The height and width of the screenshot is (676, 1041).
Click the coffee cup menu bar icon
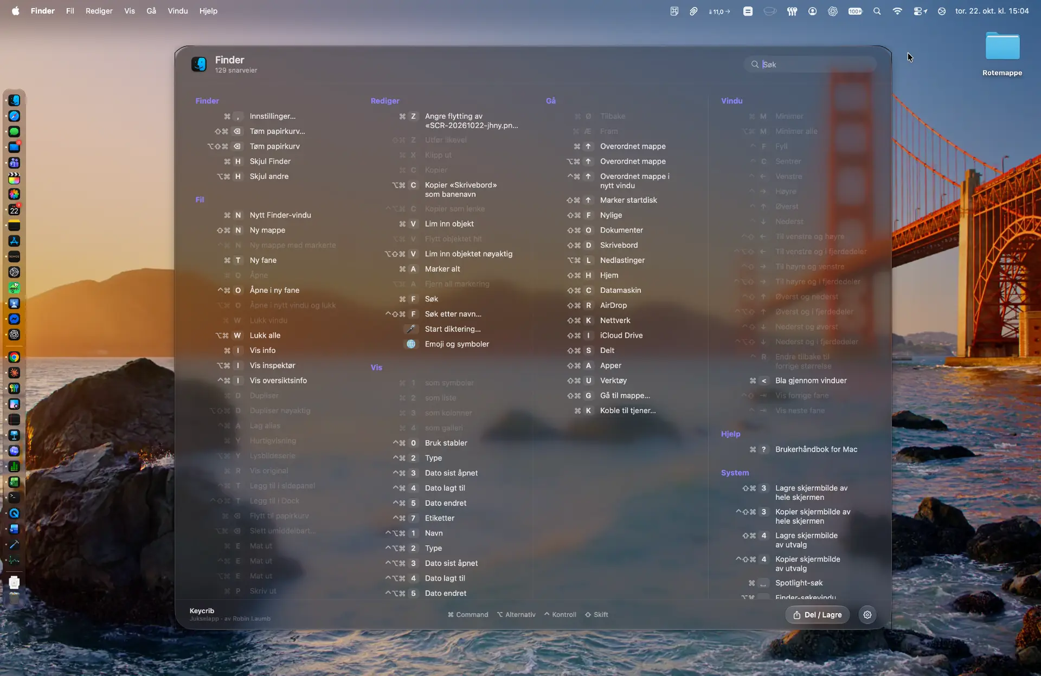(x=770, y=11)
